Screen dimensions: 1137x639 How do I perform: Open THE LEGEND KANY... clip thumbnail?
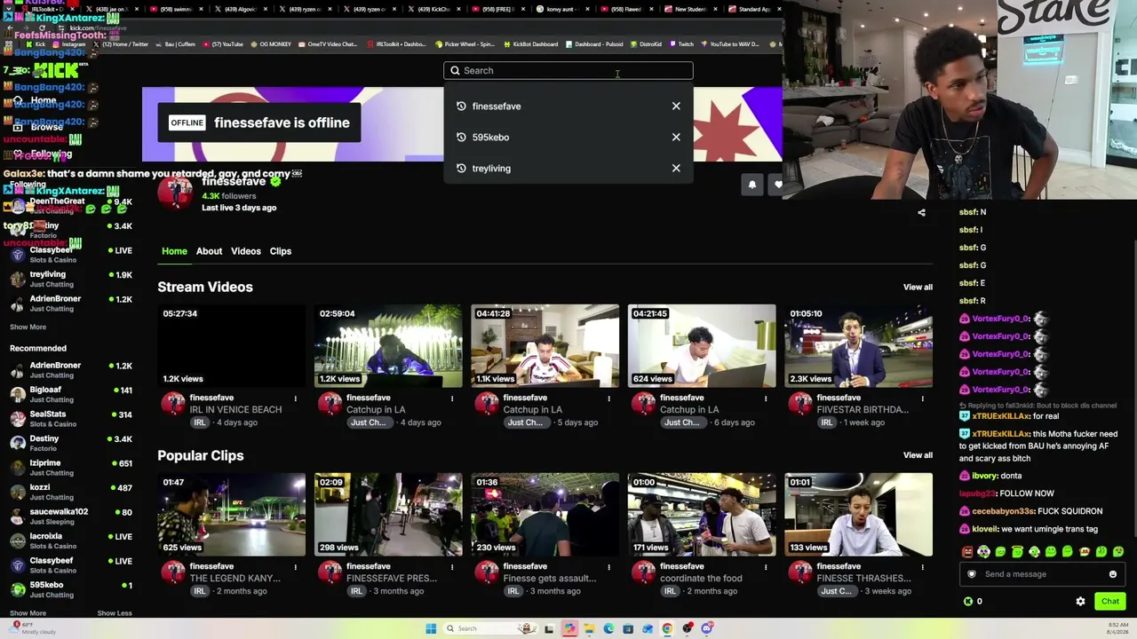pyautogui.click(x=231, y=515)
